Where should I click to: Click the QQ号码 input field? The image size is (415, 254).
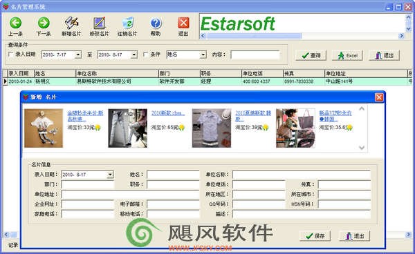[x=259, y=204]
